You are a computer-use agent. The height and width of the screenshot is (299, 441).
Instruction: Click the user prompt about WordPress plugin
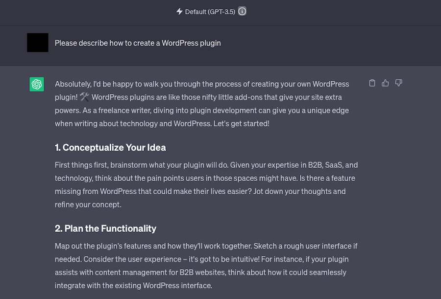pyautogui.click(x=138, y=43)
